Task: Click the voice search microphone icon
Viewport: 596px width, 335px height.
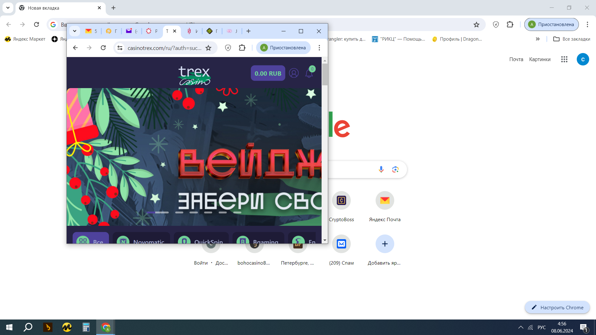Action: (x=381, y=169)
